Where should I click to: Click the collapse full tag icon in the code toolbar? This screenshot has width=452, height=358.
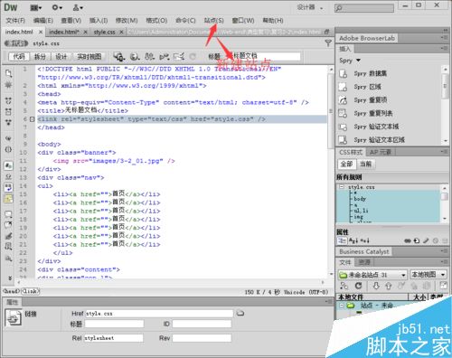click(8, 100)
